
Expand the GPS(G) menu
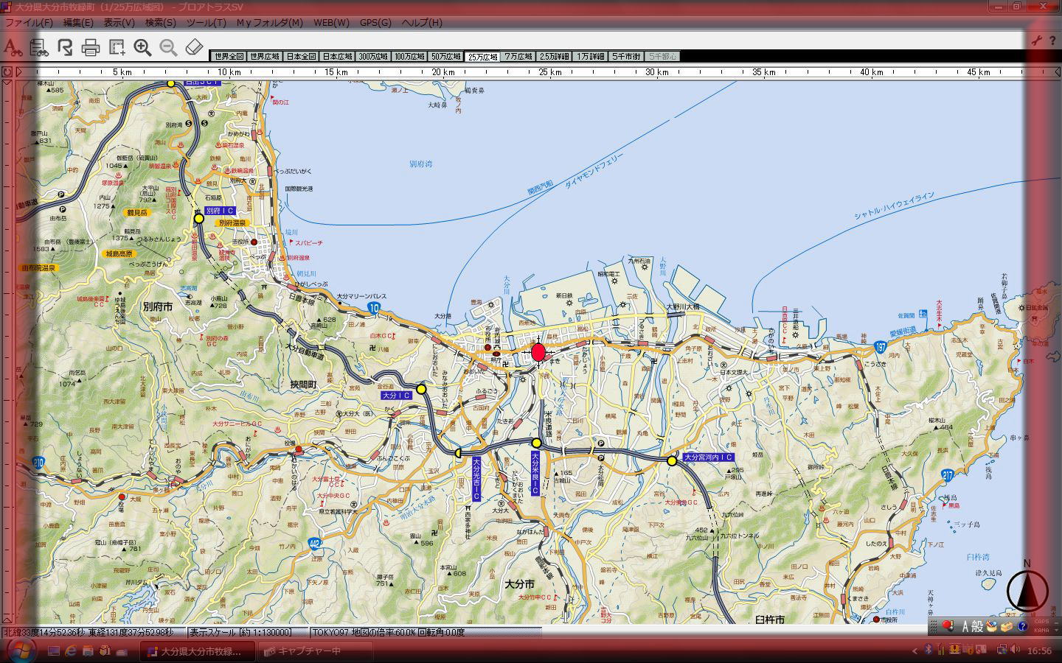tap(375, 23)
